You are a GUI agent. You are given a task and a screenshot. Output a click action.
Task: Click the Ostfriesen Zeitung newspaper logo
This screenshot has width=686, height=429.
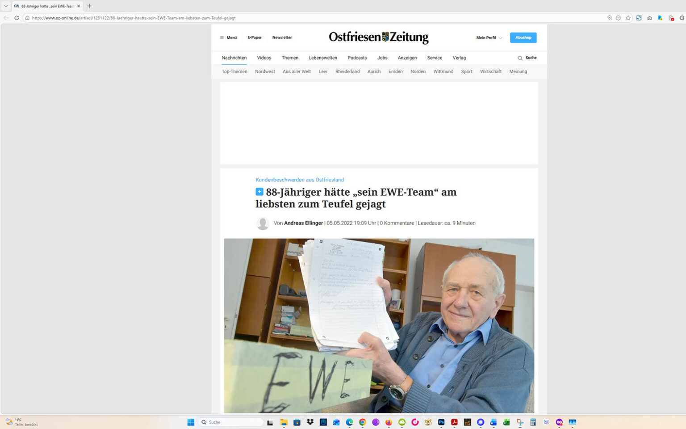pyautogui.click(x=379, y=37)
